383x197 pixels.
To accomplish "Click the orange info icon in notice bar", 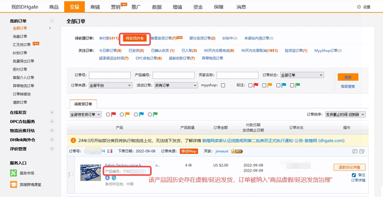I will (x=73, y=140).
